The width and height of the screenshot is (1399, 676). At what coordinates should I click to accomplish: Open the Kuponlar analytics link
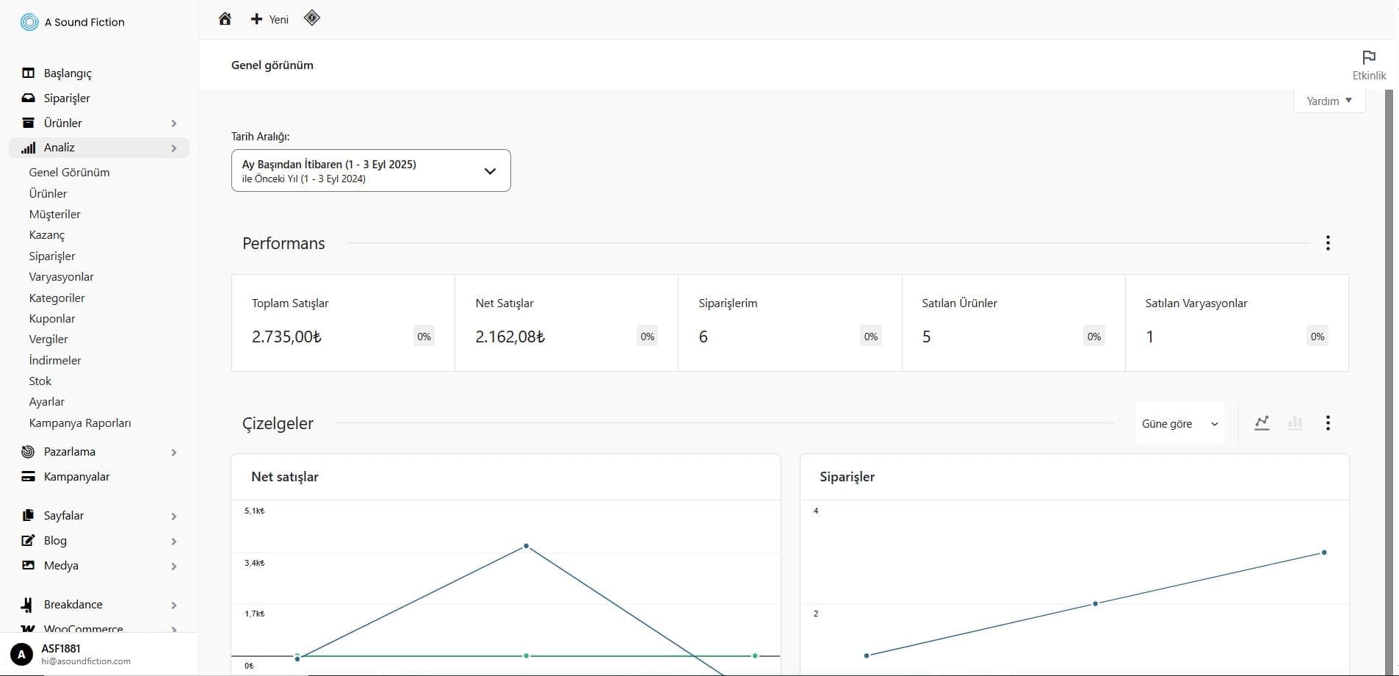(52, 319)
